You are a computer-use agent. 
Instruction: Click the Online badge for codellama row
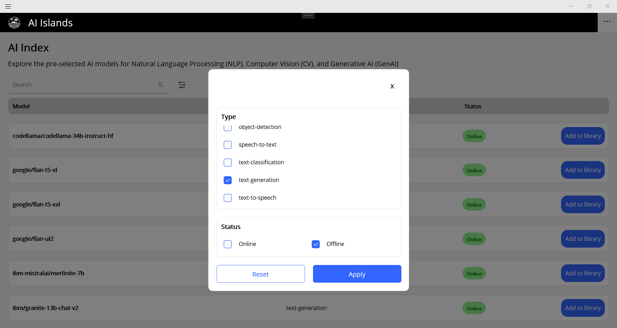pos(474,136)
